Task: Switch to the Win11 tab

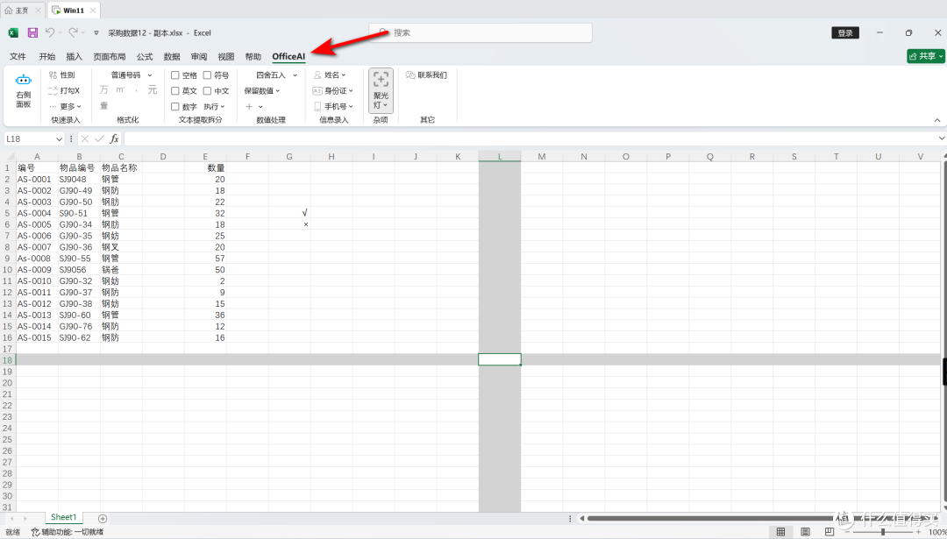Action: pyautogui.click(x=73, y=11)
